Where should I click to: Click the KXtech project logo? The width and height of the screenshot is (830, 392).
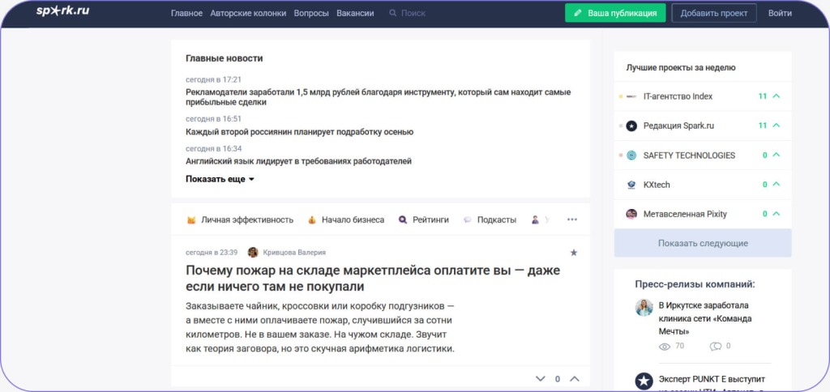pyautogui.click(x=631, y=185)
